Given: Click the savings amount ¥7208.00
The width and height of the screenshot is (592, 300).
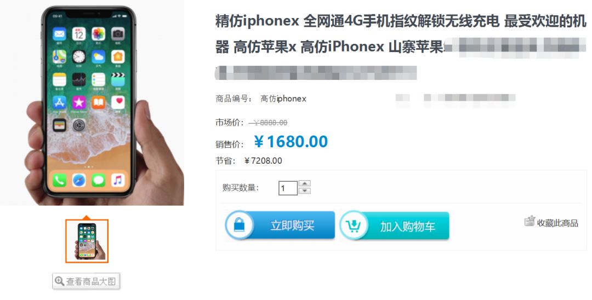Looking at the screenshot, I should click(263, 160).
